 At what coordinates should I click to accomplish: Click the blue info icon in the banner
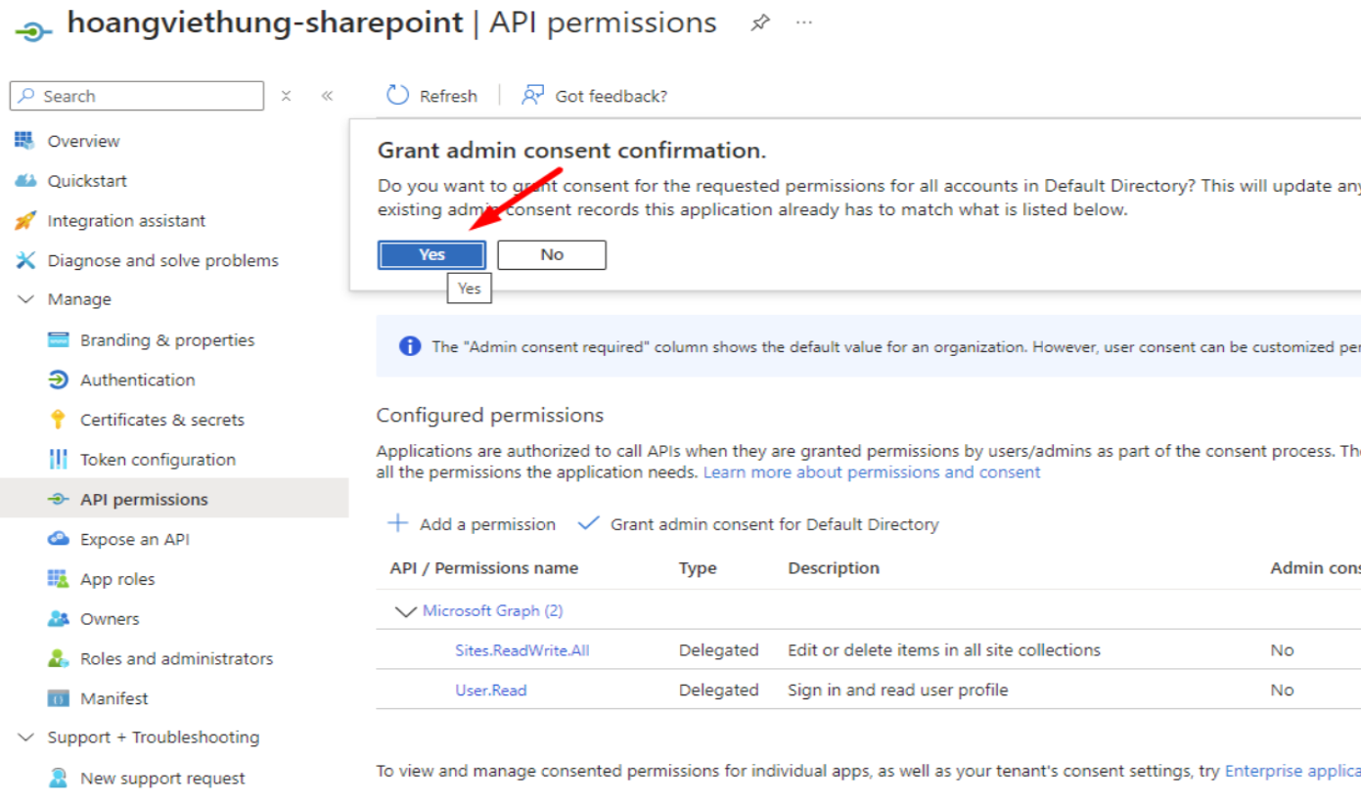[x=410, y=346]
